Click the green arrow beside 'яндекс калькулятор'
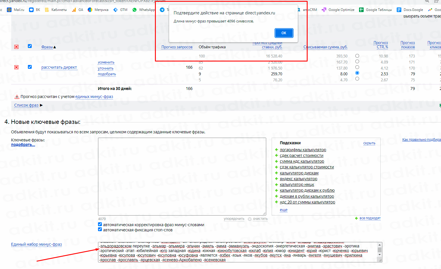The height and width of the screenshot is (269, 441). [x=277, y=179]
